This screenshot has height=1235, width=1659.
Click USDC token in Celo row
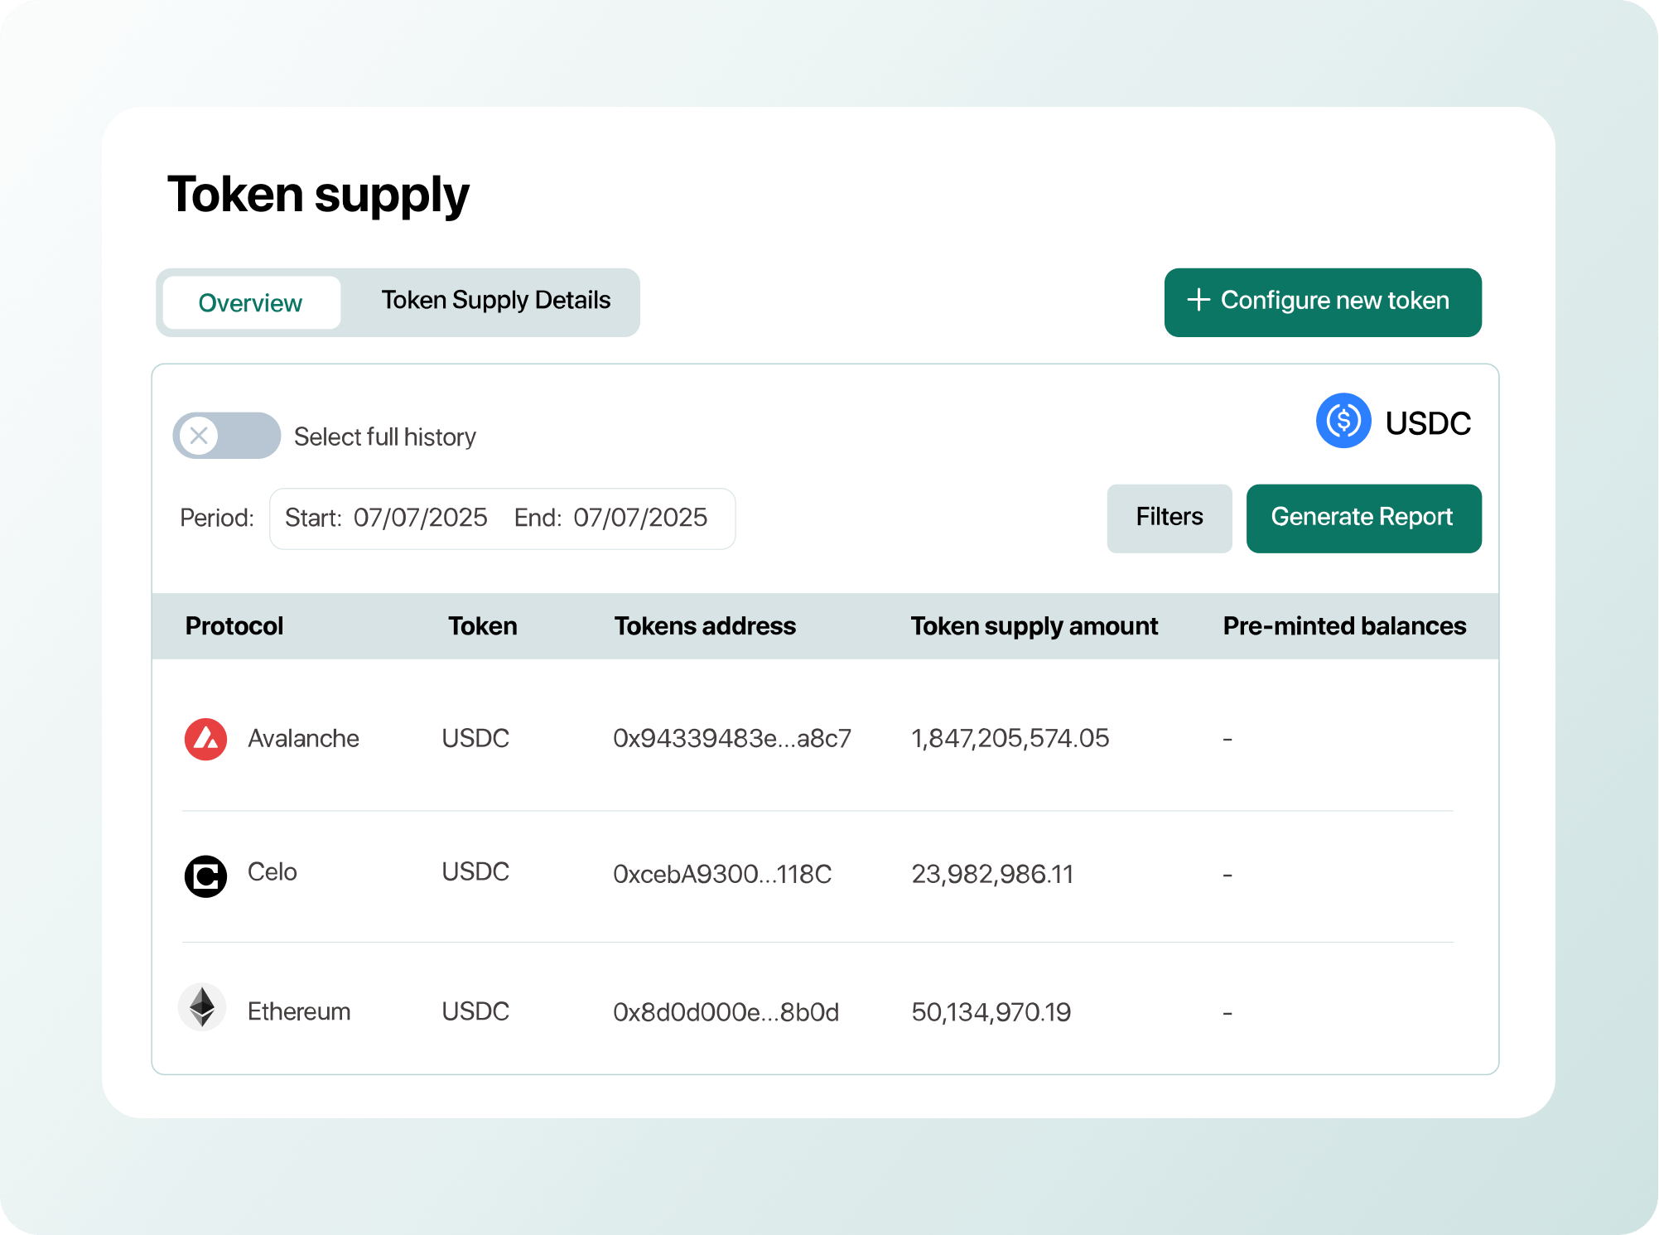[475, 872]
